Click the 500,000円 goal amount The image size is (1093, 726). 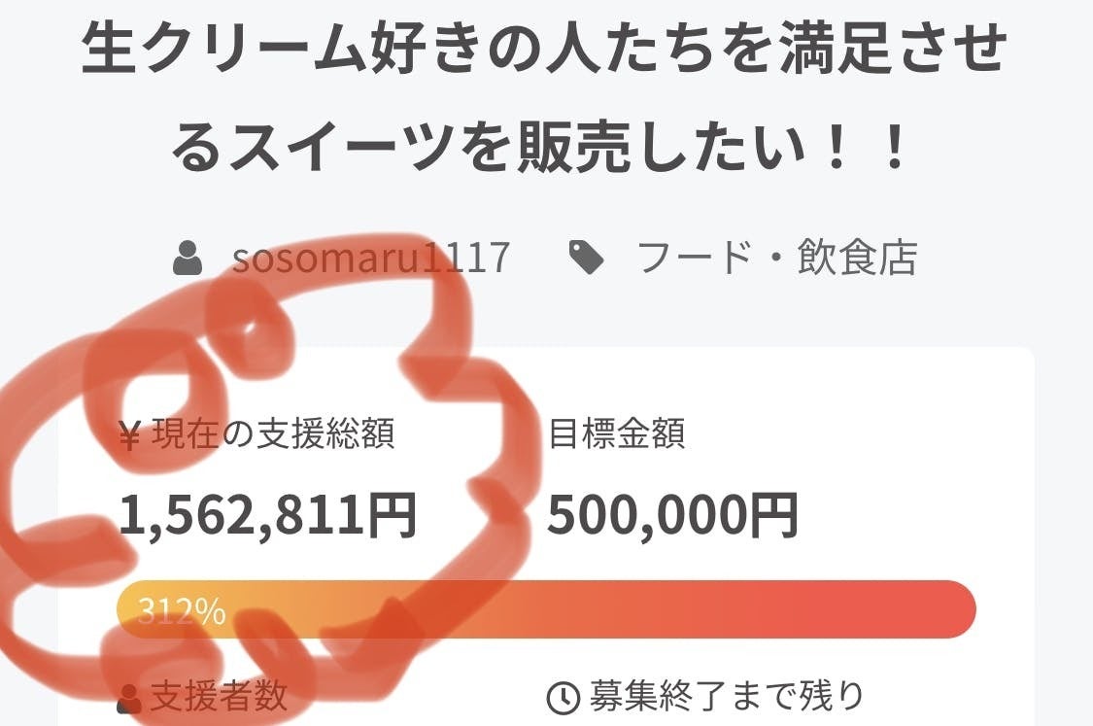pyautogui.click(x=673, y=515)
